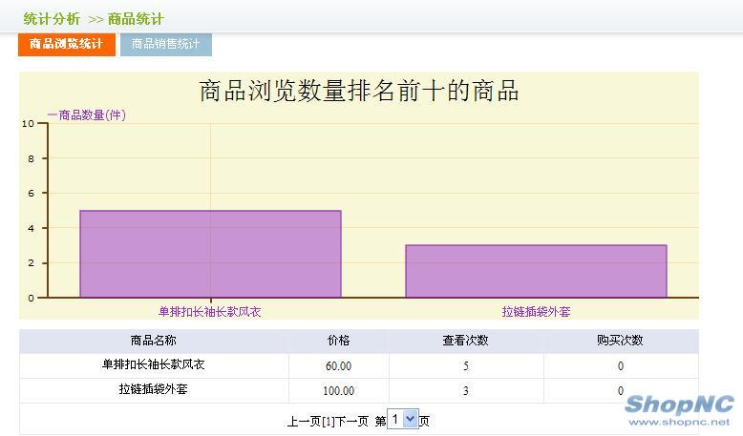Click the taller bar for 单排扣长袖长款风衣
Viewport: 743px width, 436px height.
210,254
